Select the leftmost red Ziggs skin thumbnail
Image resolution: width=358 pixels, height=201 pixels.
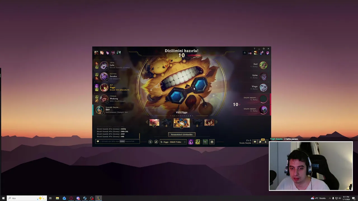[x=154, y=122]
